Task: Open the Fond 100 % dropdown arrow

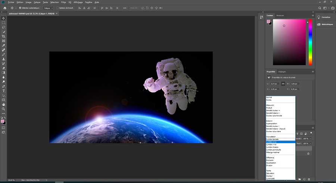Action: [310, 143]
